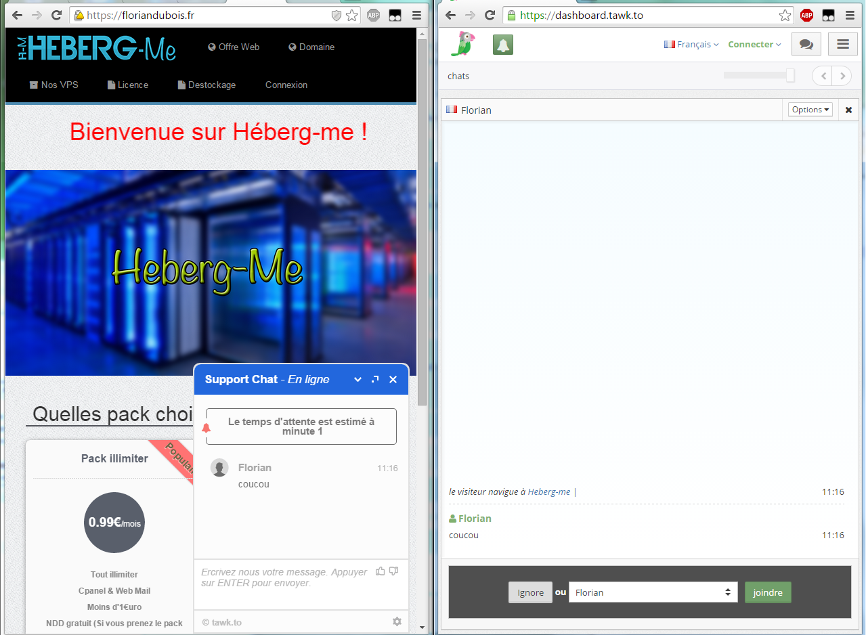Open tawk.to browser's hamburger menu
The width and height of the screenshot is (866, 635).
coord(849,15)
